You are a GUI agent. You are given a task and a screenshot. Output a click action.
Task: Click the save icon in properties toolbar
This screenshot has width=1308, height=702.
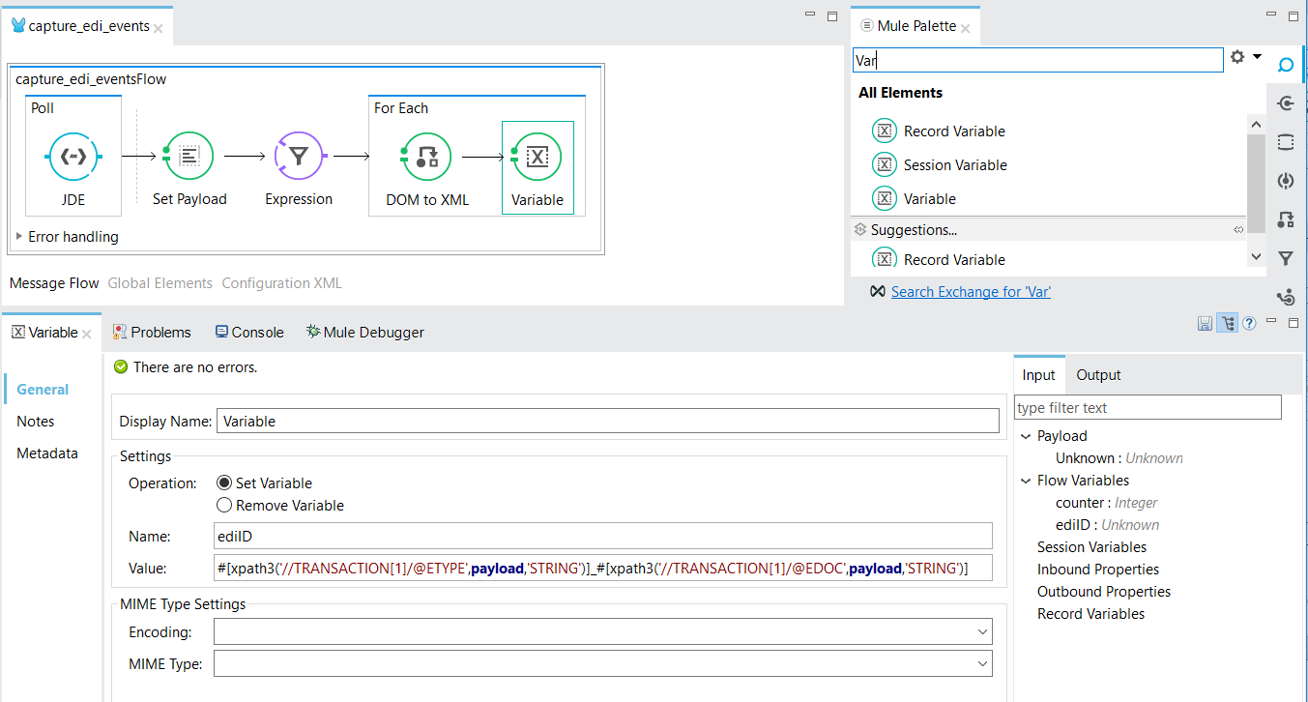1205,324
